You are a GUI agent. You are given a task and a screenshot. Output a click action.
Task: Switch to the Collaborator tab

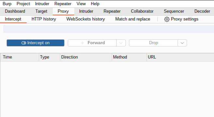(x=142, y=11)
